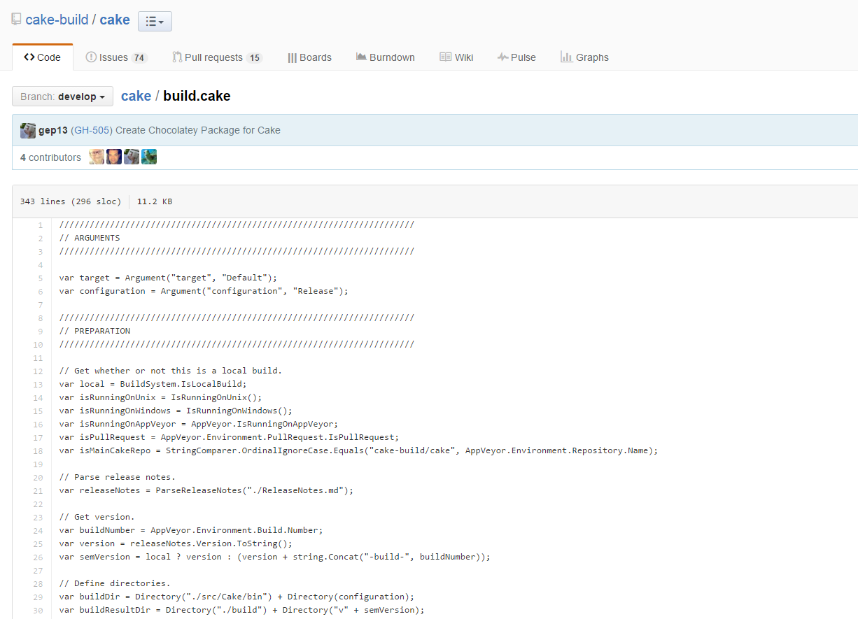
Task: Click the '343 lines (296 sloc)' file info
Action: coord(70,201)
